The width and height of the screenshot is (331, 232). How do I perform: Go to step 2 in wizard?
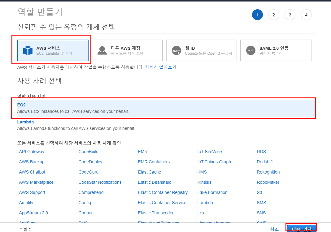[x=274, y=15]
